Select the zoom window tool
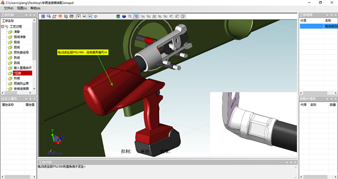The image size is (338, 179). [49, 16]
